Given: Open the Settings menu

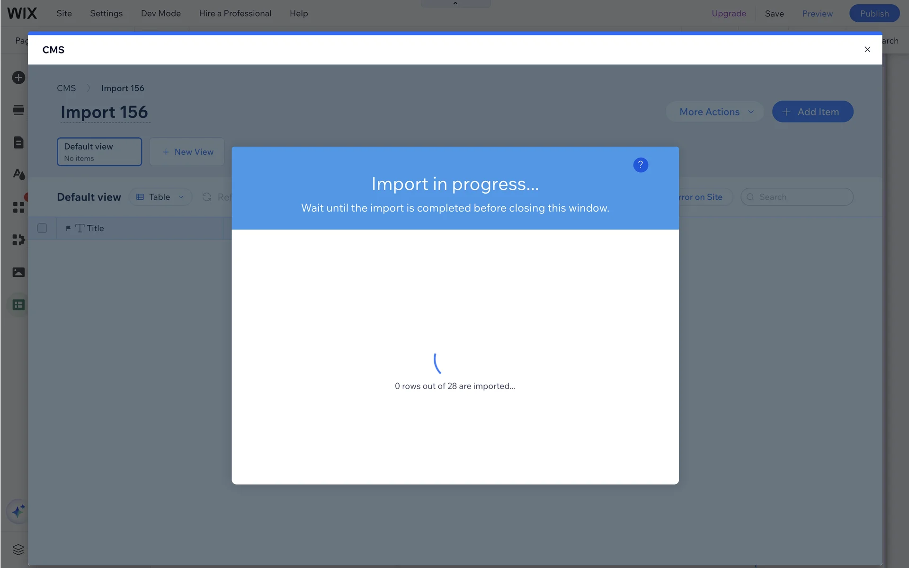Looking at the screenshot, I should pyautogui.click(x=106, y=13).
